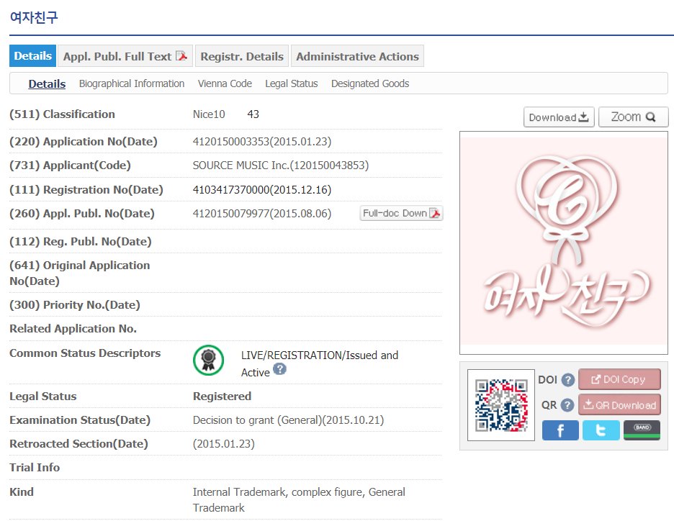Open the Details main tab

pos(32,56)
